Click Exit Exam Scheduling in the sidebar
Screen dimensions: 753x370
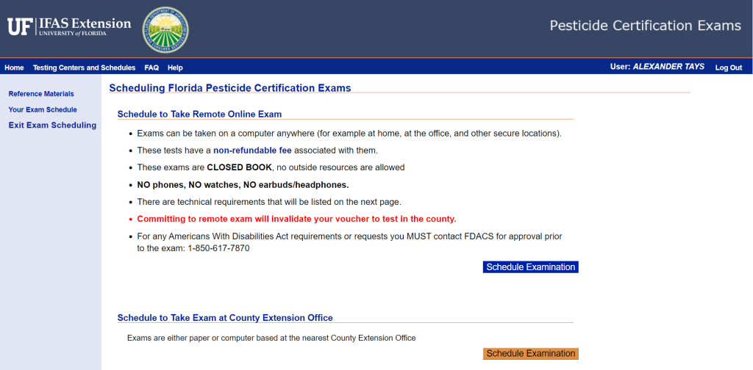coord(52,126)
